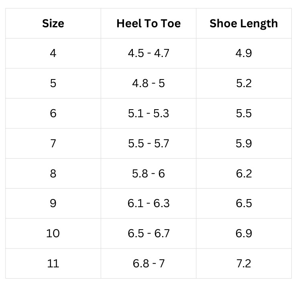Click the 6.5 - 6.7 heel measurement
297x281 pixels.
click(x=148, y=233)
